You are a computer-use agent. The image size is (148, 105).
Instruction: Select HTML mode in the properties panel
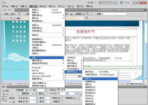point(5,91)
